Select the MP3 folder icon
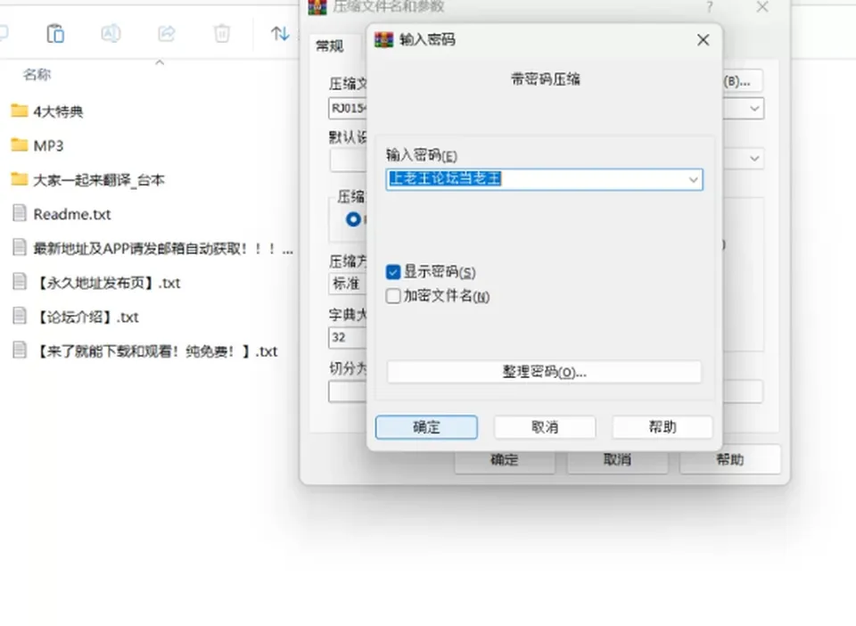The image size is (856, 626). [19, 145]
